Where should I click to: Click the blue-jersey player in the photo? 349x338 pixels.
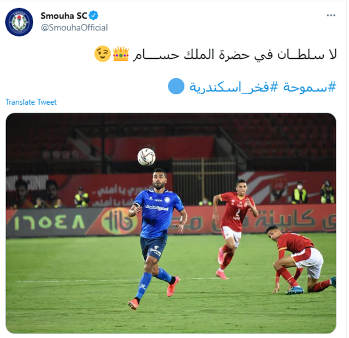click(156, 239)
